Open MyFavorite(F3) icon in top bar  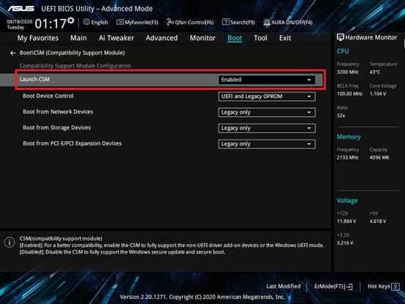click(x=120, y=22)
